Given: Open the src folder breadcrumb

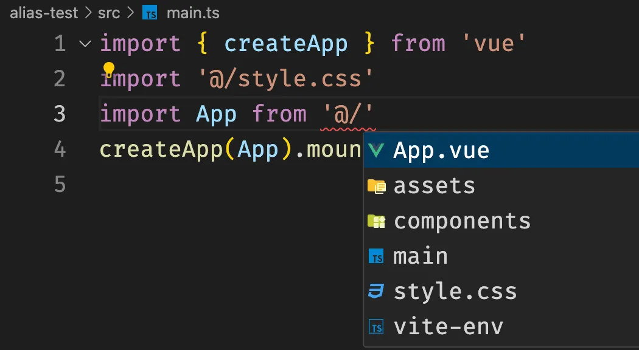Looking at the screenshot, I should [109, 13].
